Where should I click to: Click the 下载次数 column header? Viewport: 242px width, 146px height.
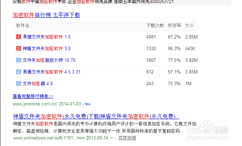click(155, 25)
